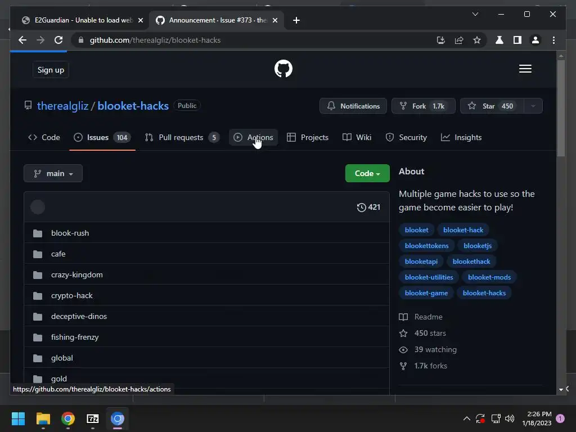Viewport: 576px width, 432px height.
Task: Open the Chrome profile avatar
Action: 535,40
